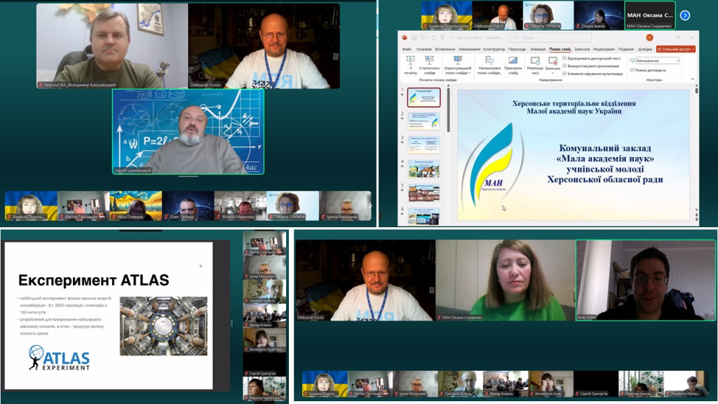Click the undo icon in PowerPoint title bar
This screenshot has height=404, width=718.
423,38
